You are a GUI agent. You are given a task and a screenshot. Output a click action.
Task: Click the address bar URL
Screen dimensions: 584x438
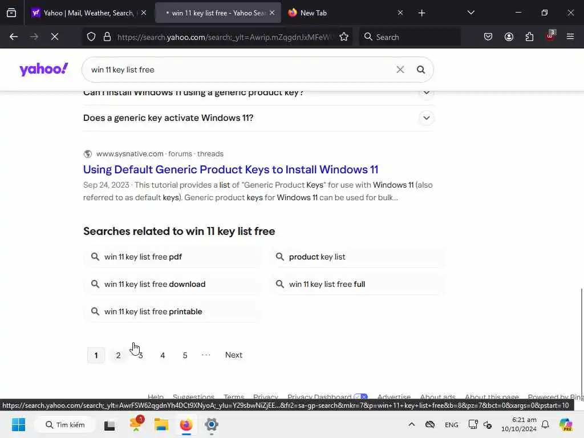coord(224,37)
